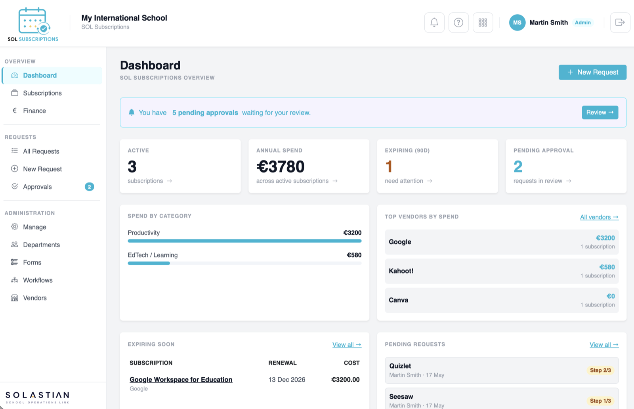Open the Google vendor card
The width and height of the screenshot is (634, 409).
point(502,242)
